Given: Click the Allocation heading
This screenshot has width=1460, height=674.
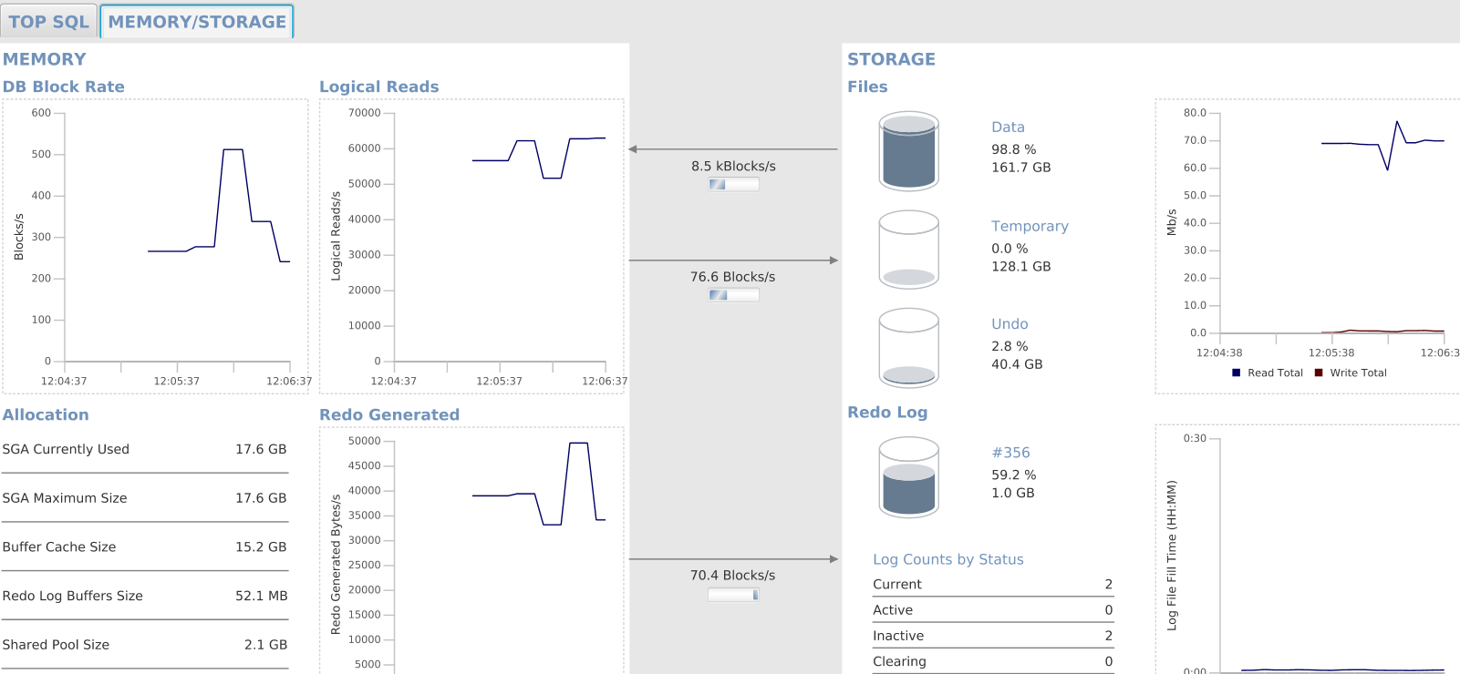Looking at the screenshot, I should [46, 414].
